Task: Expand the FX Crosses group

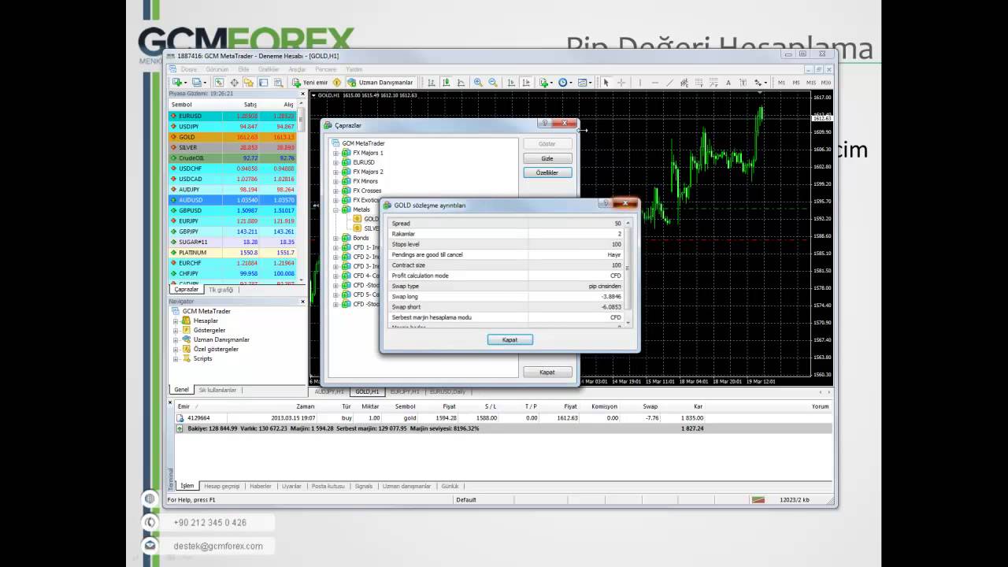Action: (x=335, y=191)
